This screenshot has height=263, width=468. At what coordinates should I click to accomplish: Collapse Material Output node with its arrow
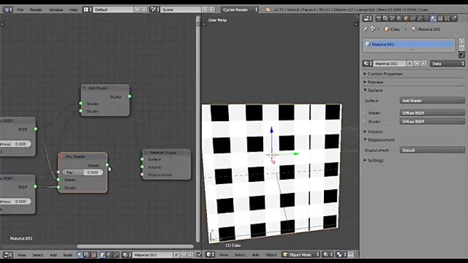[146, 153]
